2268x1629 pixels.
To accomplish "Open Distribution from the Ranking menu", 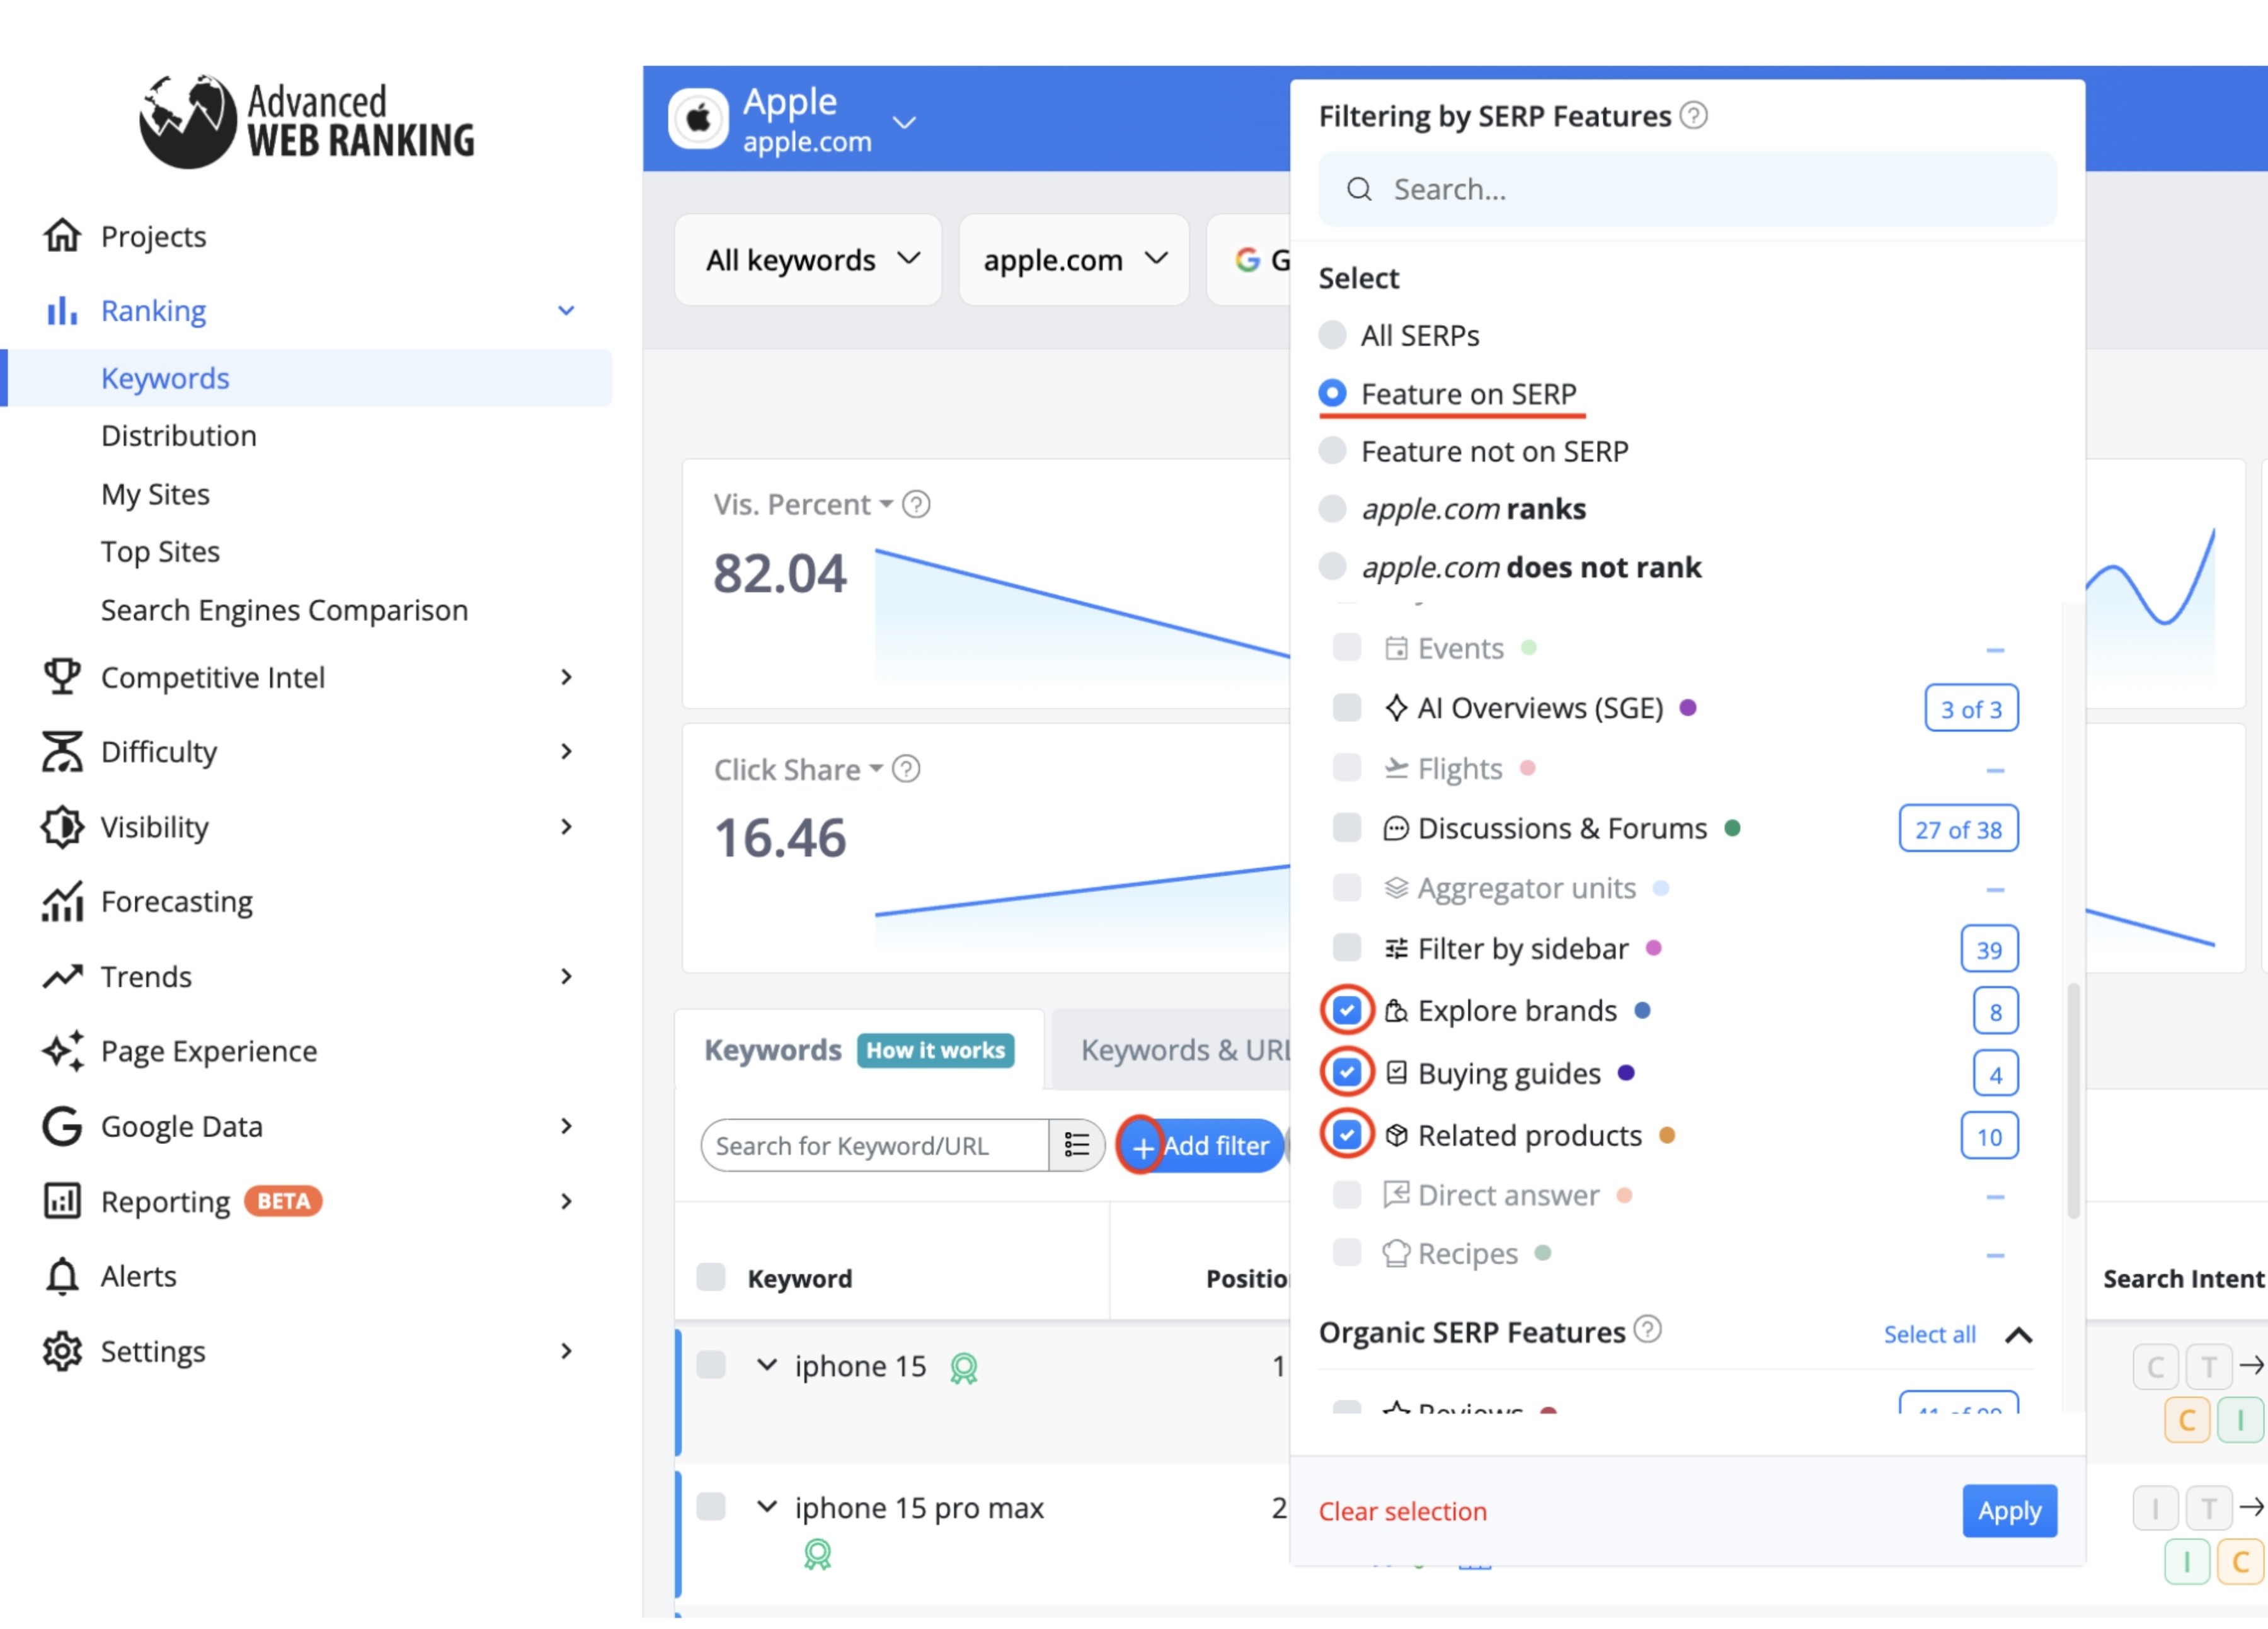I will point(179,435).
